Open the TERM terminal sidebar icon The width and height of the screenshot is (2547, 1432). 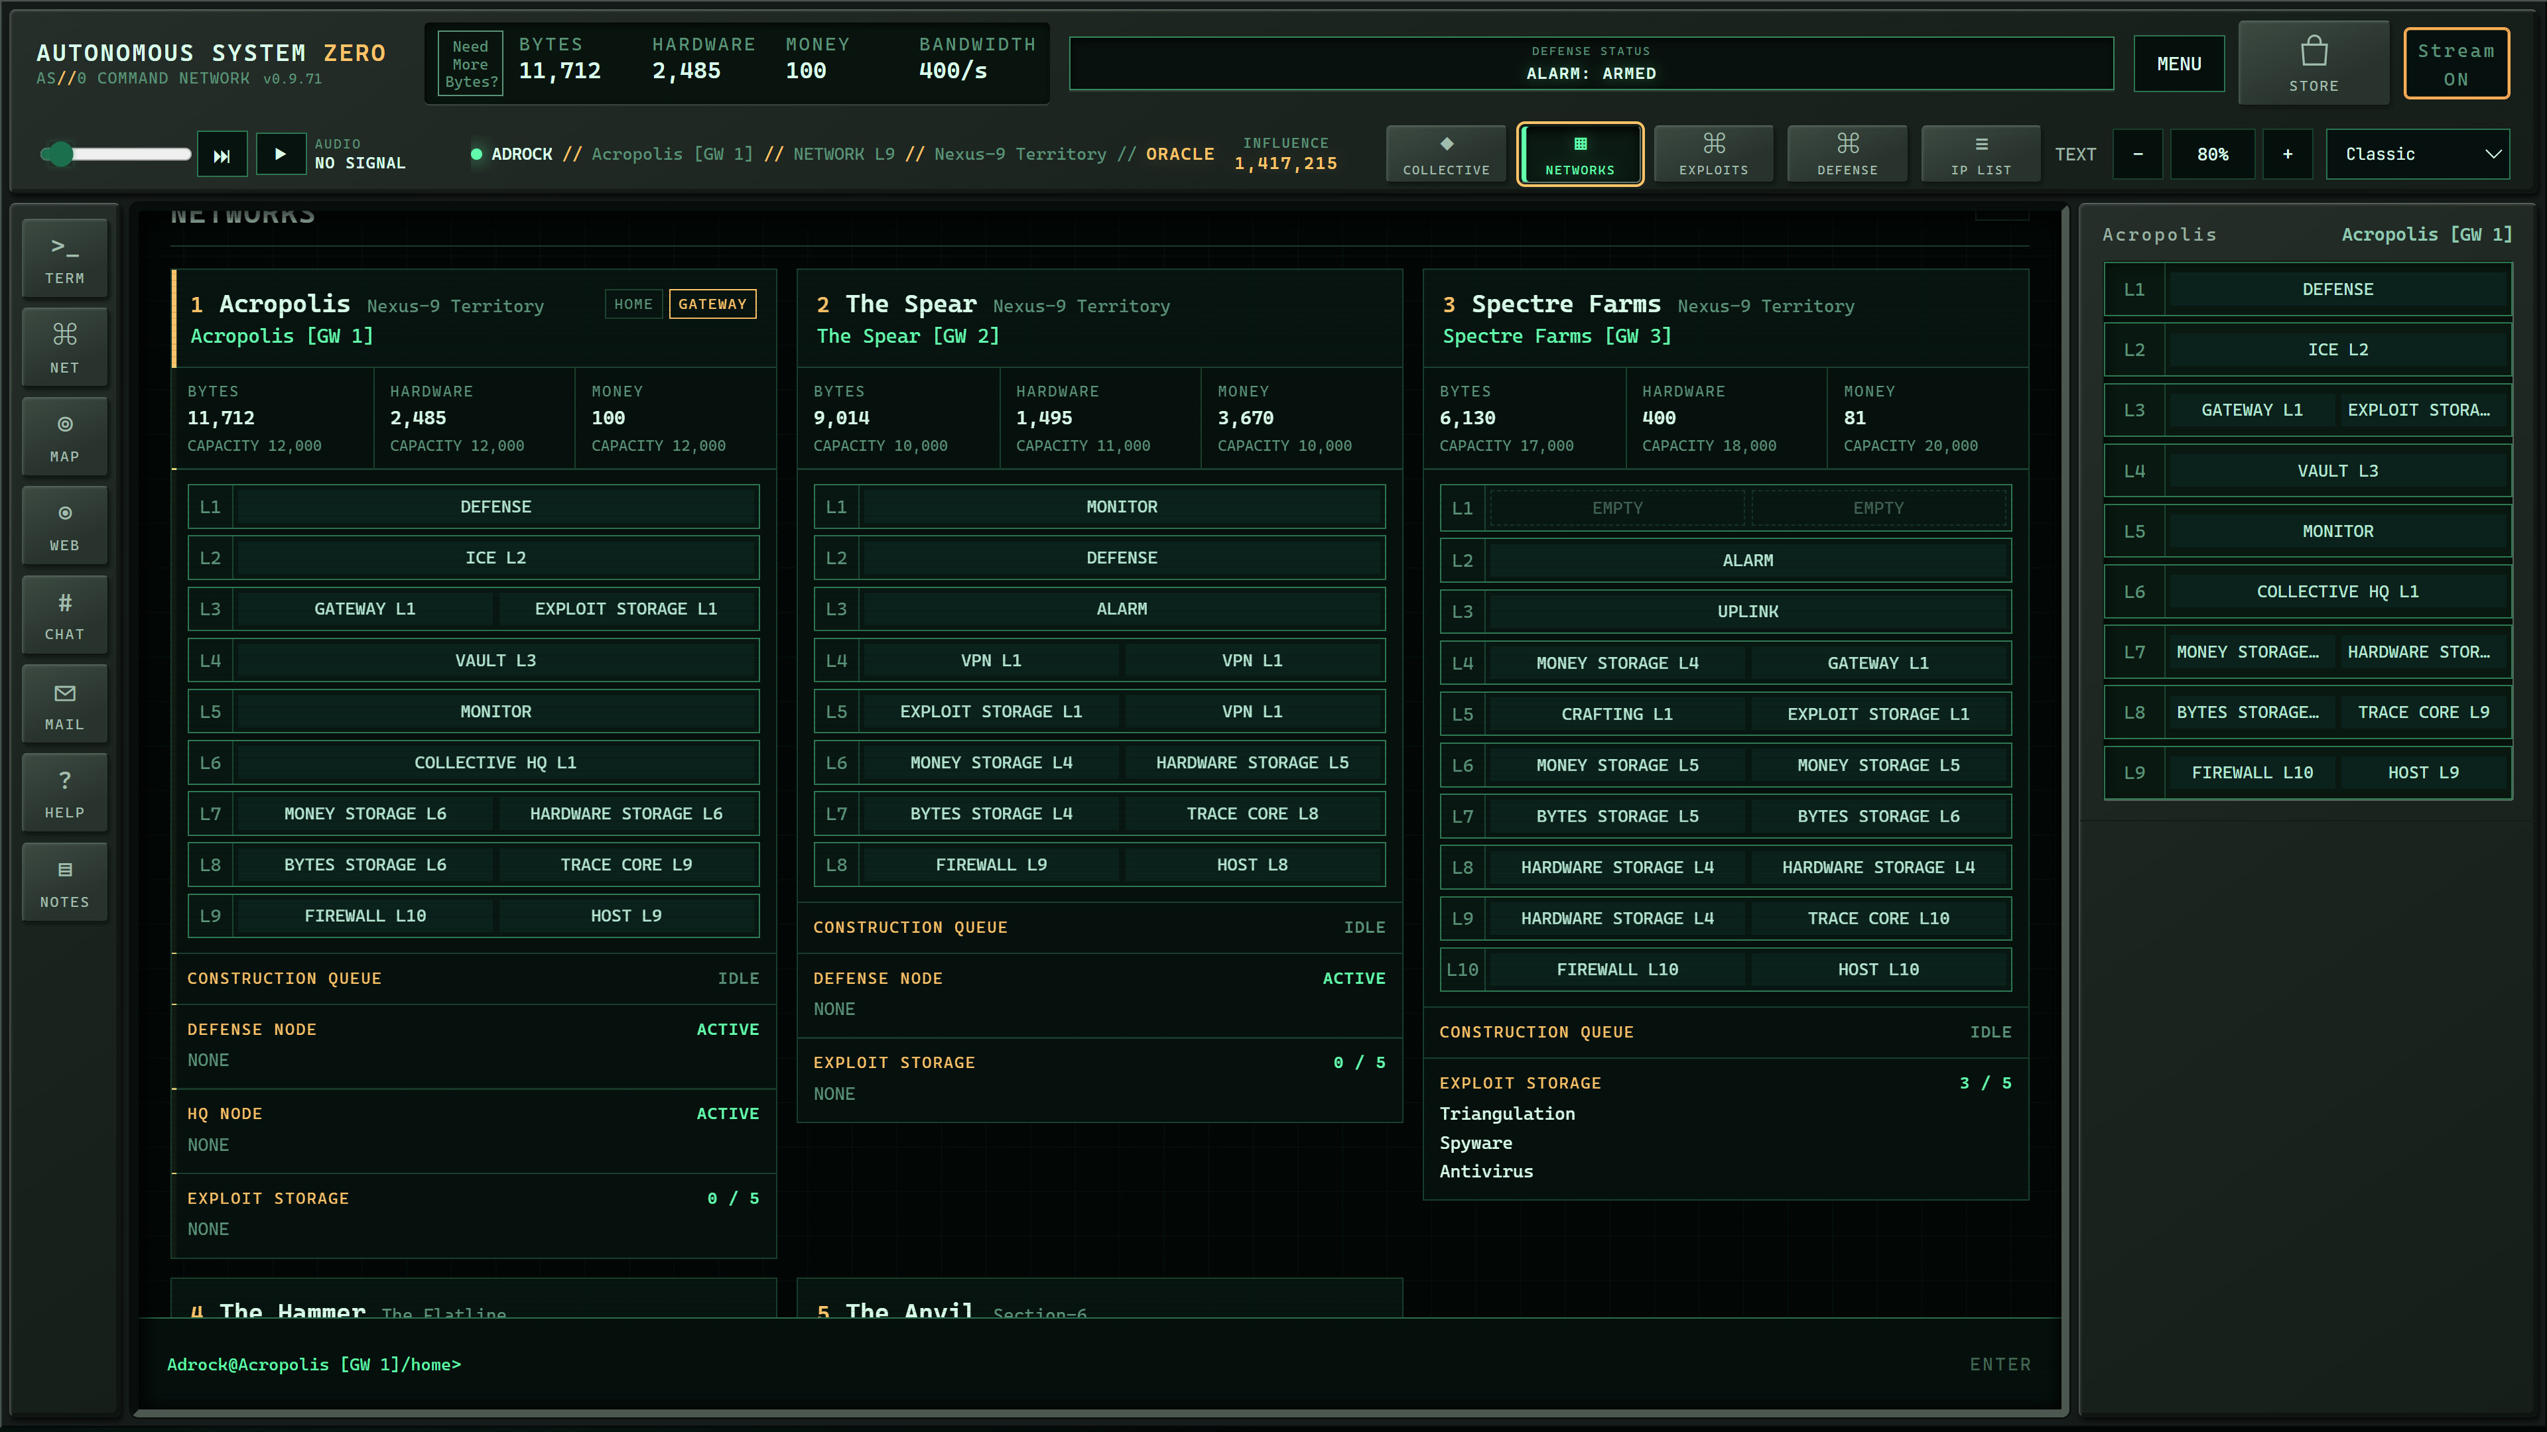tap(64, 259)
